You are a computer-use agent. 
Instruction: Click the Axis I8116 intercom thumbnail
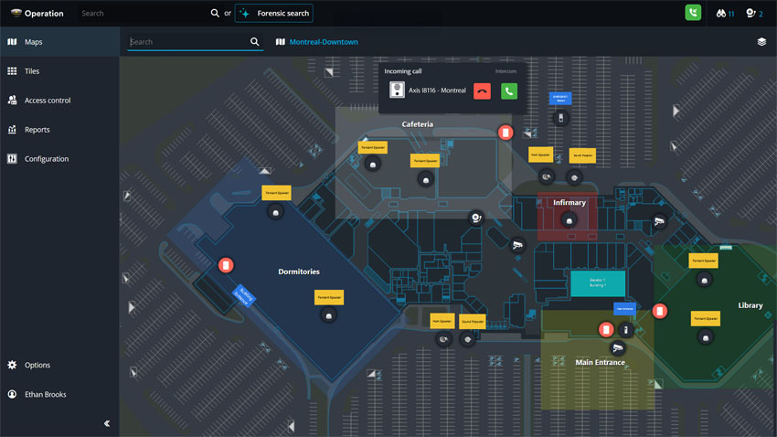(397, 90)
